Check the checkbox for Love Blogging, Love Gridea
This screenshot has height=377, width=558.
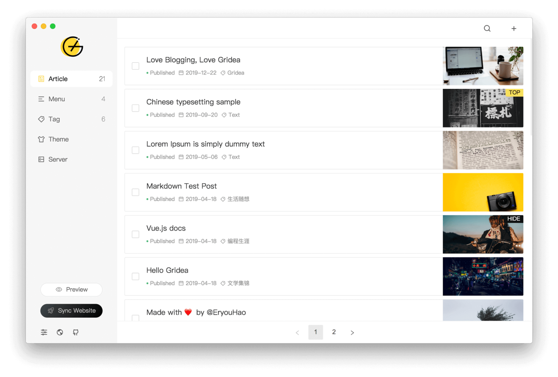(x=135, y=66)
